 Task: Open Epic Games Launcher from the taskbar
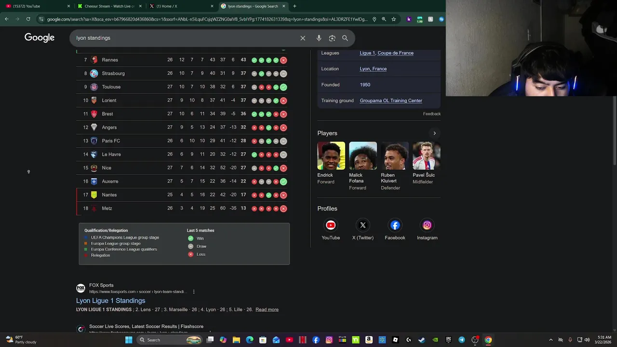pyautogui.click(x=449, y=340)
